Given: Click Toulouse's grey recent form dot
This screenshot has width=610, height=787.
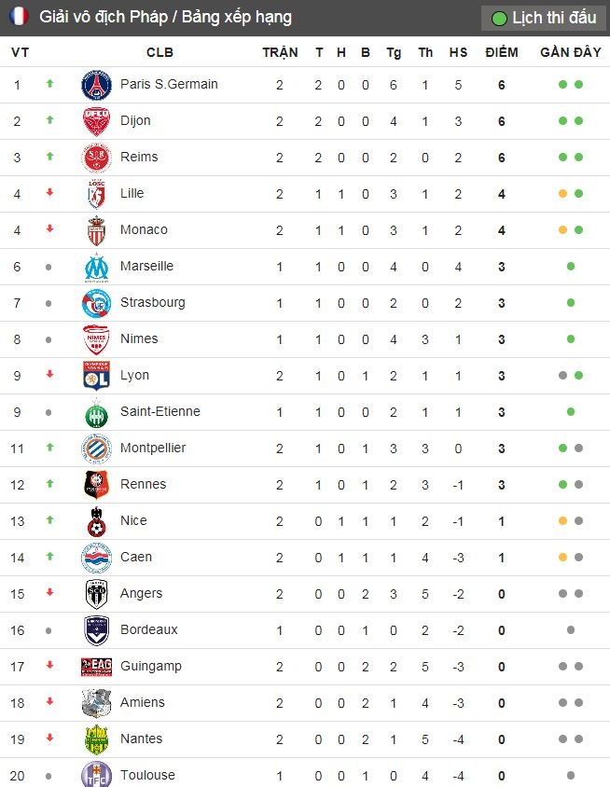Looking at the screenshot, I should click(x=571, y=775).
